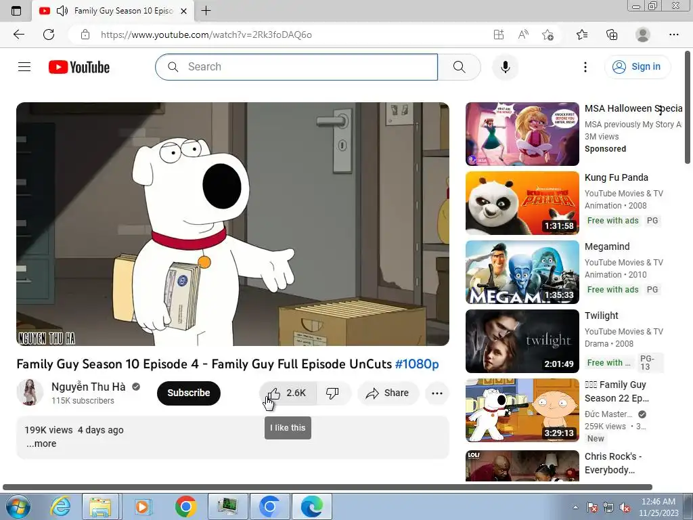The image size is (693, 520).
Task: Open Đức Master channel name link
Action: [608, 414]
